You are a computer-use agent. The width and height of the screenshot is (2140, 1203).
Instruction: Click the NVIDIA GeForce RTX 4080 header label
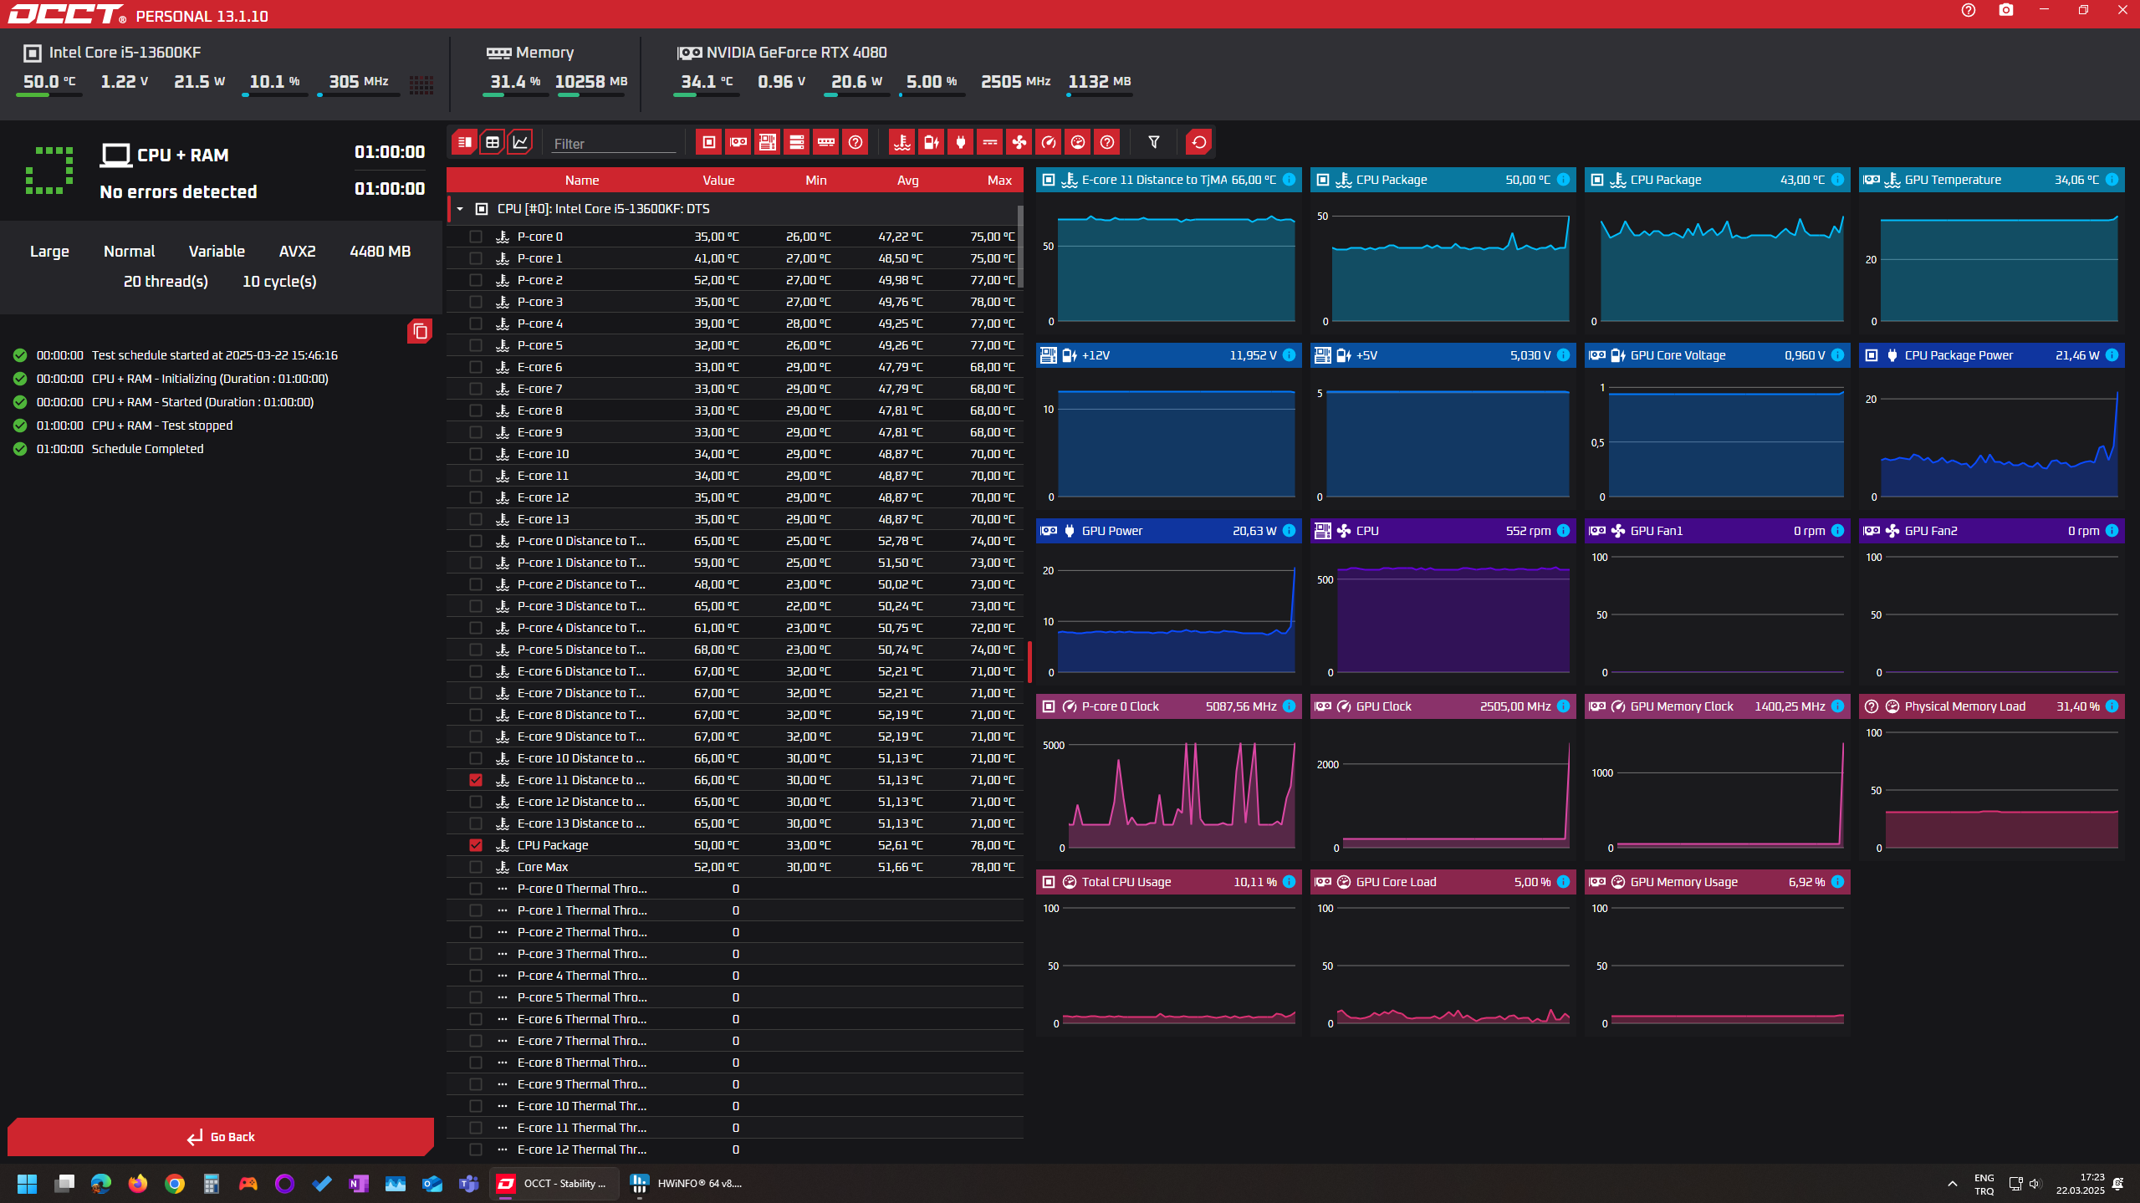[796, 53]
